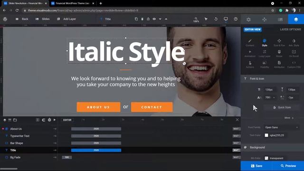
Task: Open Custom CSS layer options
Action: point(294,65)
